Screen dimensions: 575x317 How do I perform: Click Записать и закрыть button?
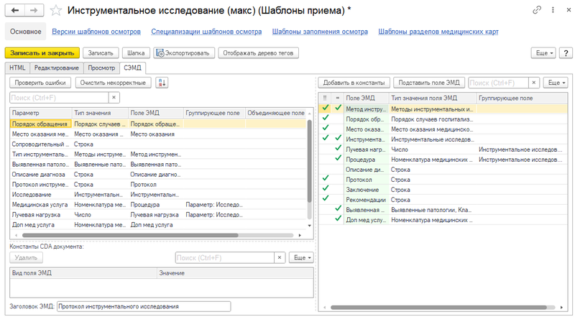[x=42, y=53]
